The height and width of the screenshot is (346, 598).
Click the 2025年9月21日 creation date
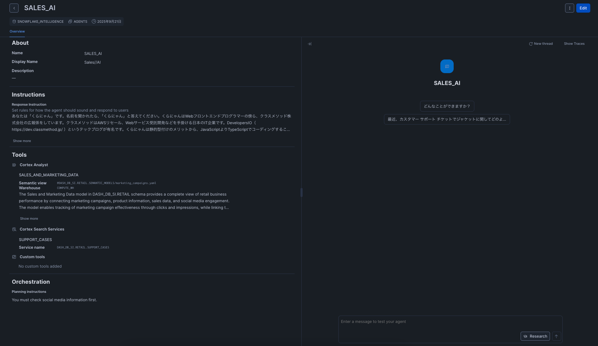click(x=109, y=22)
